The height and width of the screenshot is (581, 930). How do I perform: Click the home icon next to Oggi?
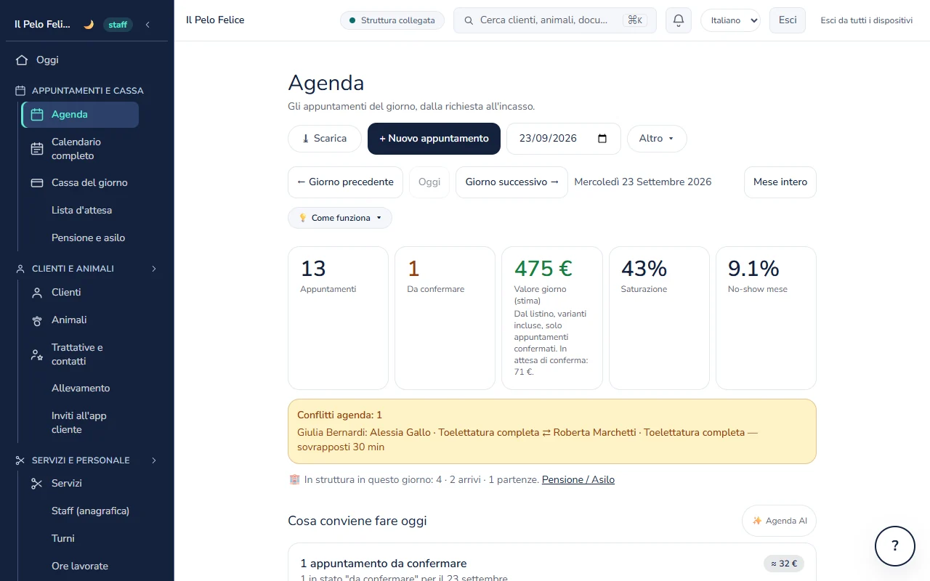23,60
